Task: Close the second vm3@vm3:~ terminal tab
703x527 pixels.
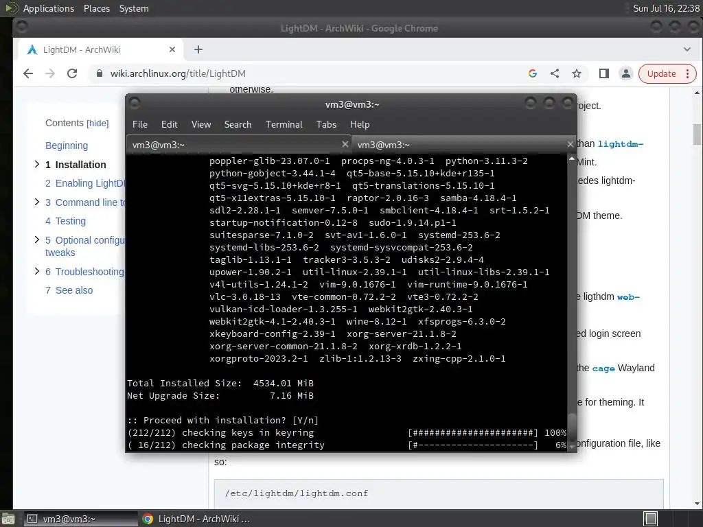Action: point(570,144)
